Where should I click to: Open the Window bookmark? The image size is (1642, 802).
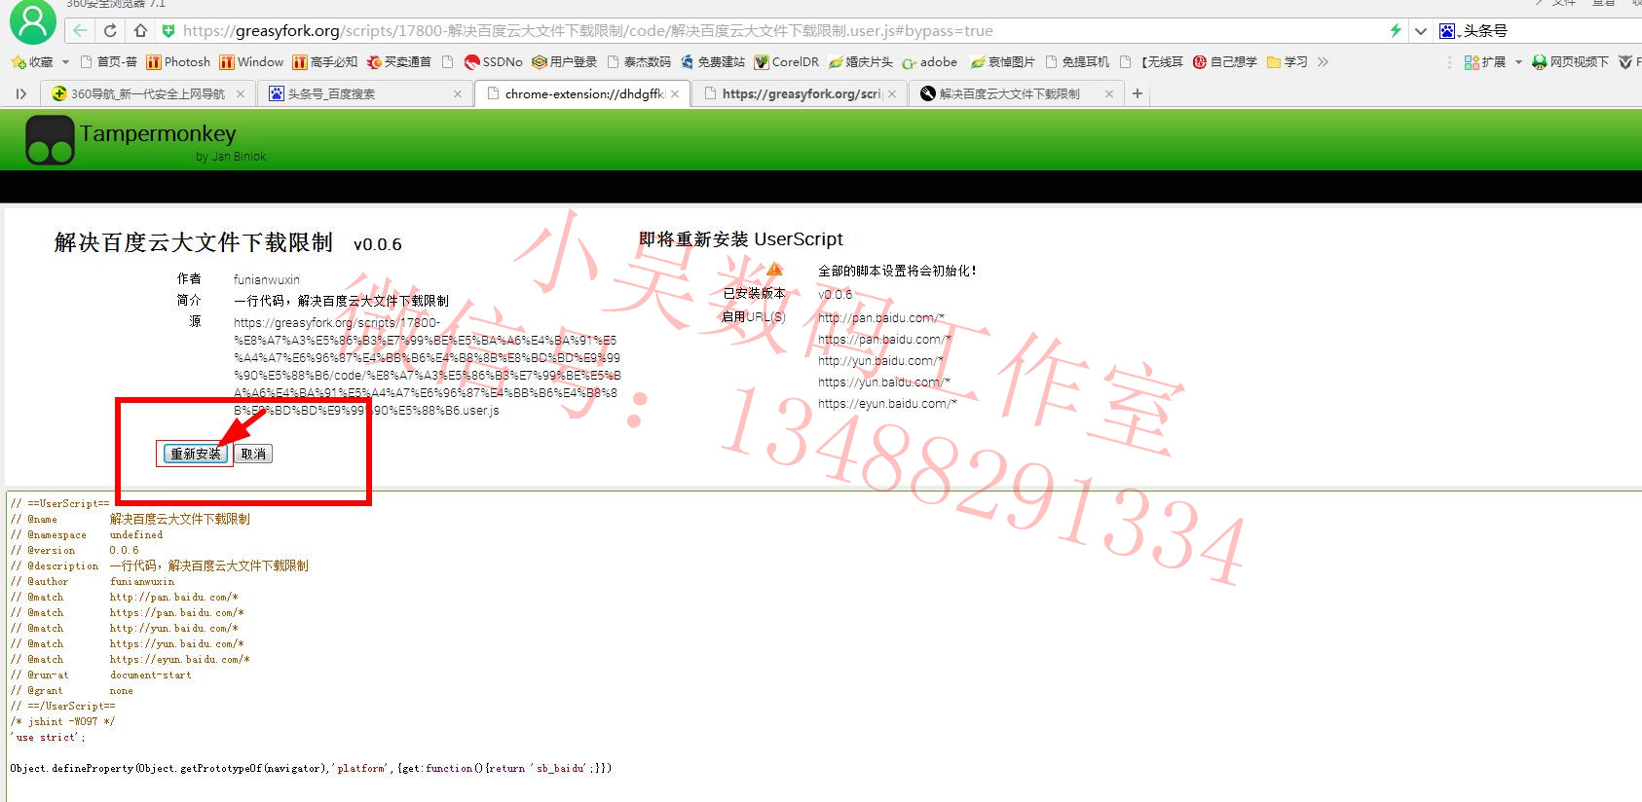251,62
